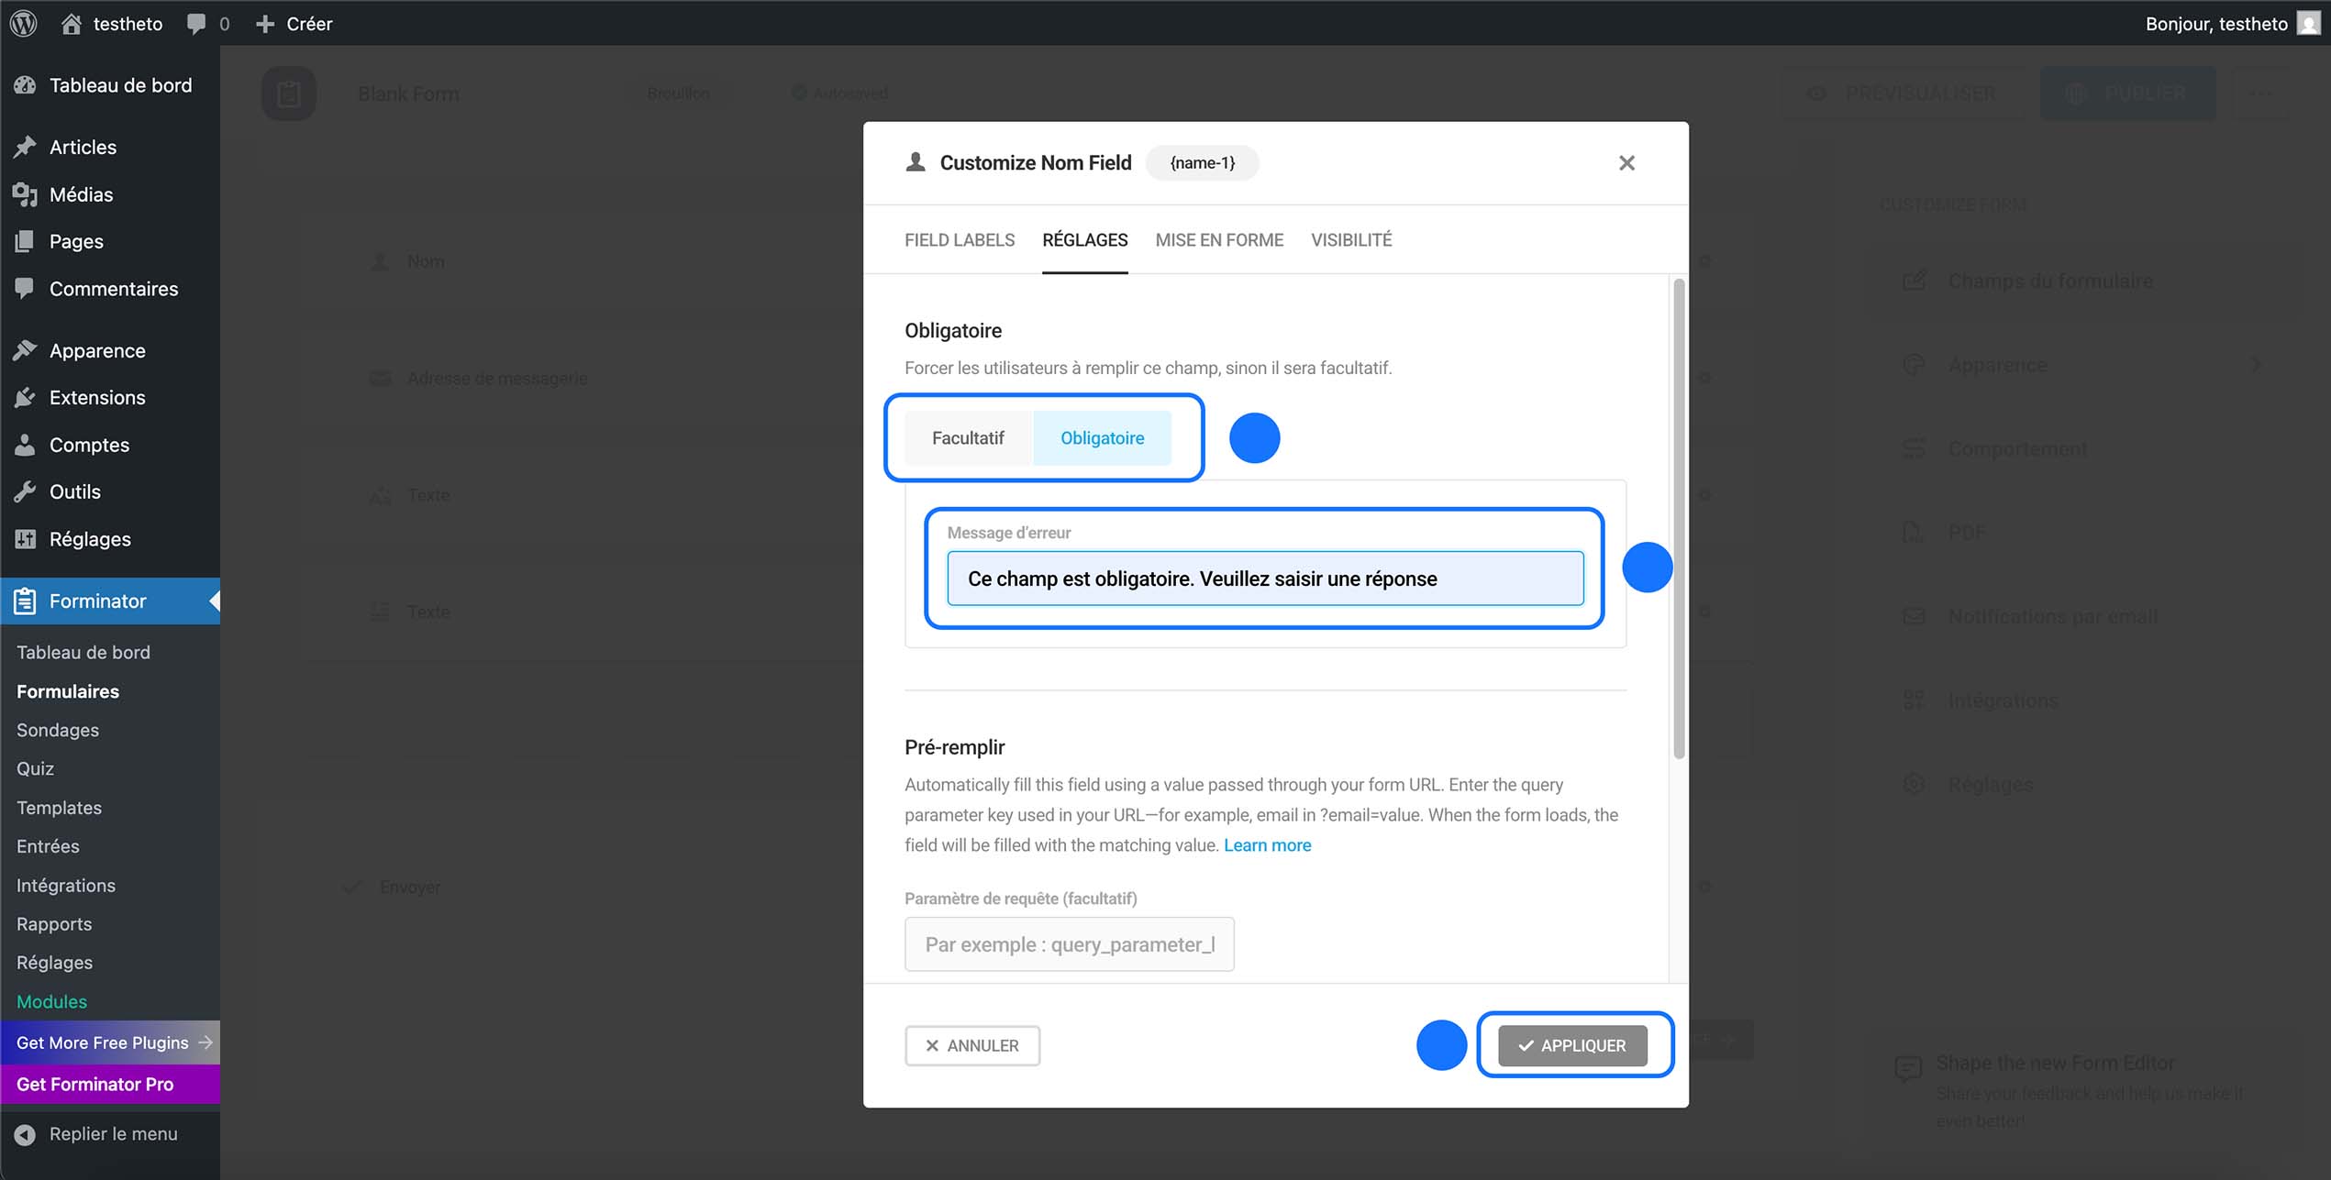
Task: Apply changes with the APPLIQUER button
Action: click(x=1572, y=1045)
